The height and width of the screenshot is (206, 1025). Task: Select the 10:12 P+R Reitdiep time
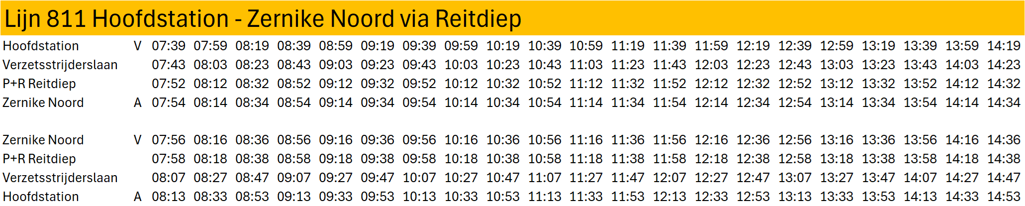(x=461, y=84)
